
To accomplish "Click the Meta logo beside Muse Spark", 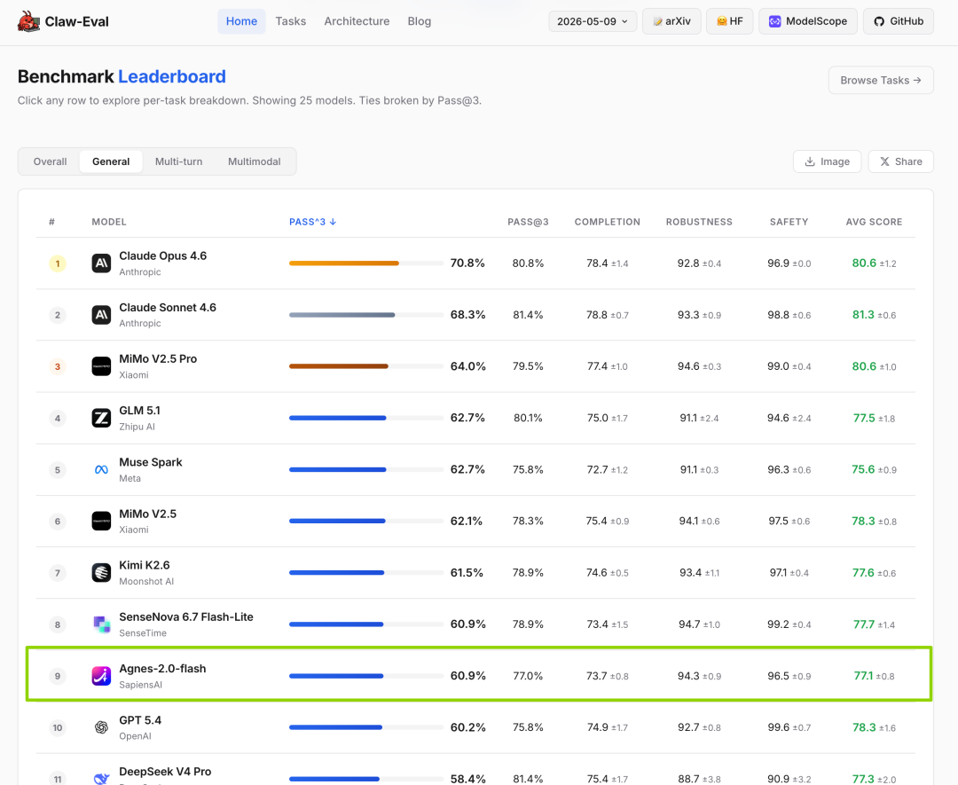I will (101, 470).
